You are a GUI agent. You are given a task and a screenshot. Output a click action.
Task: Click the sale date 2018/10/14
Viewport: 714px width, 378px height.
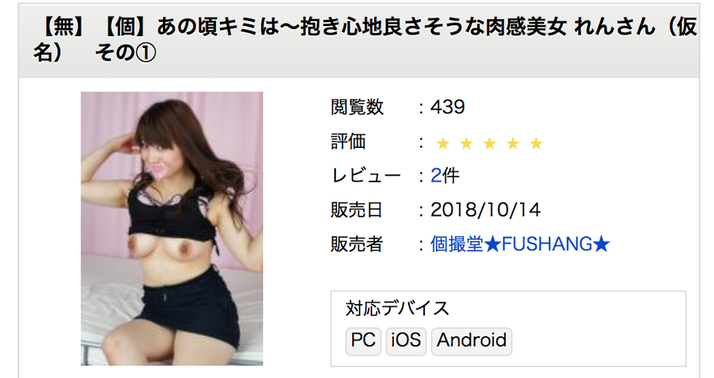point(486,210)
